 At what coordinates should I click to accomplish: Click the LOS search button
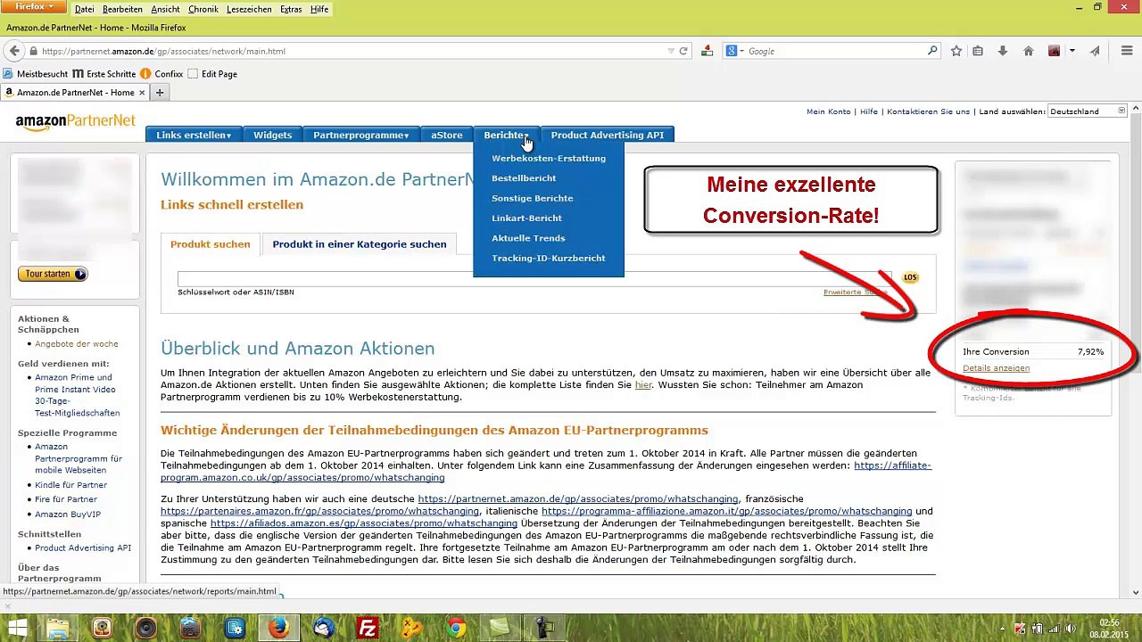pos(910,277)
